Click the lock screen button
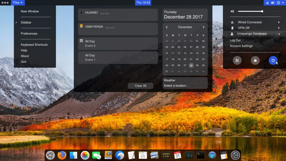The image size is (286, 161). [255, 60]
